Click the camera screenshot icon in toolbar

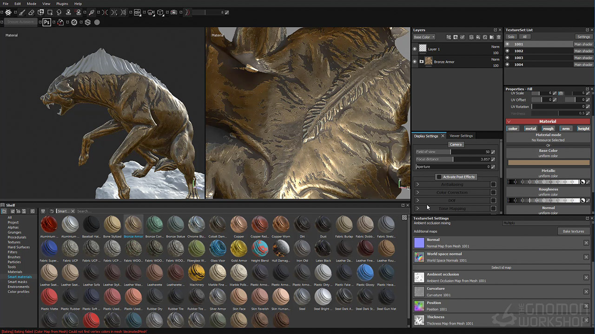pyautogui.click(x=173, y=13)
